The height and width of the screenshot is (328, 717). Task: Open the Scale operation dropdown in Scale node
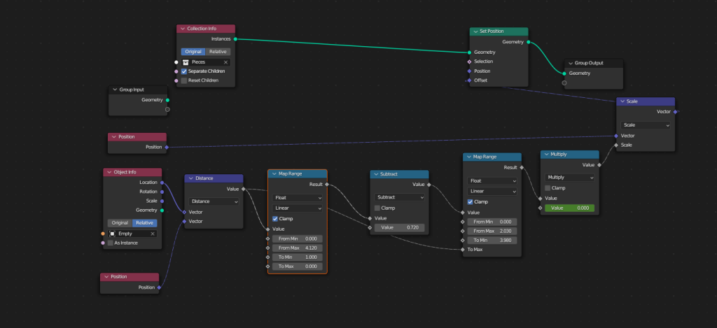[646, 125]
